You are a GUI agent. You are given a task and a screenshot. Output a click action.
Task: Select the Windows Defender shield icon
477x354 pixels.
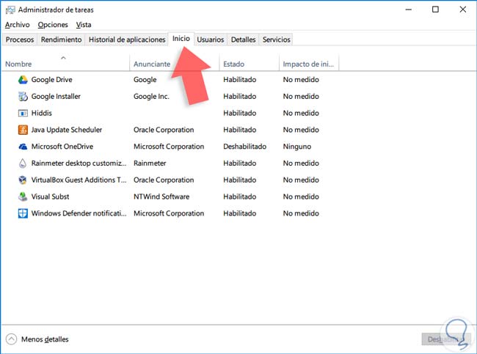coord(23,214)
